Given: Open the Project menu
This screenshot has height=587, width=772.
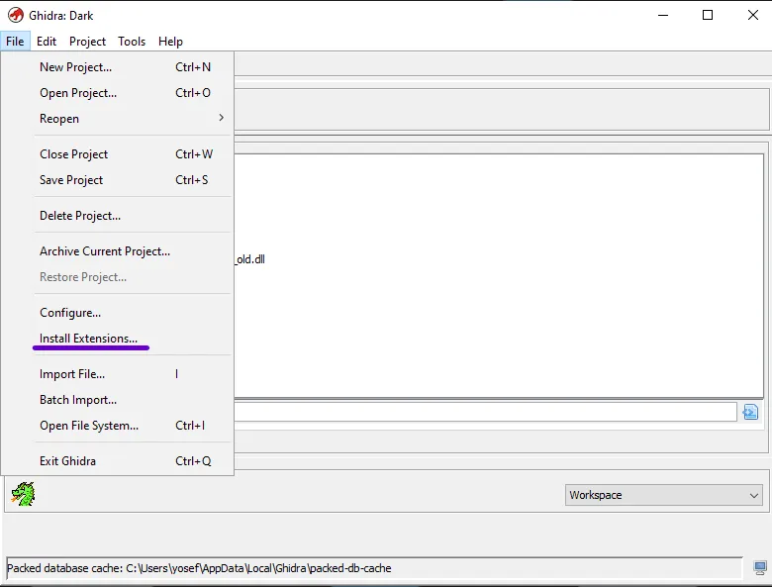Looking at the screenshot, I should click(87, 42).
